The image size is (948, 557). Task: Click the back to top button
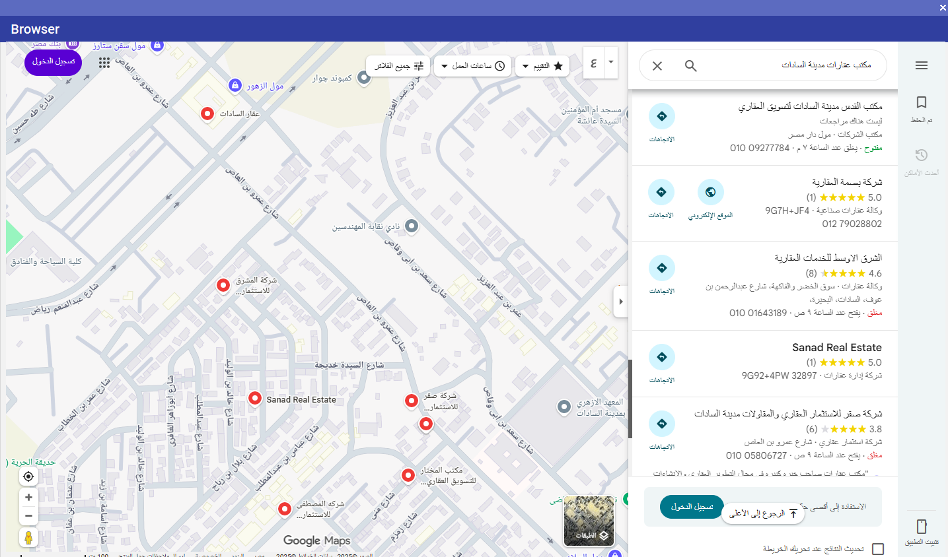pos(763,513)
